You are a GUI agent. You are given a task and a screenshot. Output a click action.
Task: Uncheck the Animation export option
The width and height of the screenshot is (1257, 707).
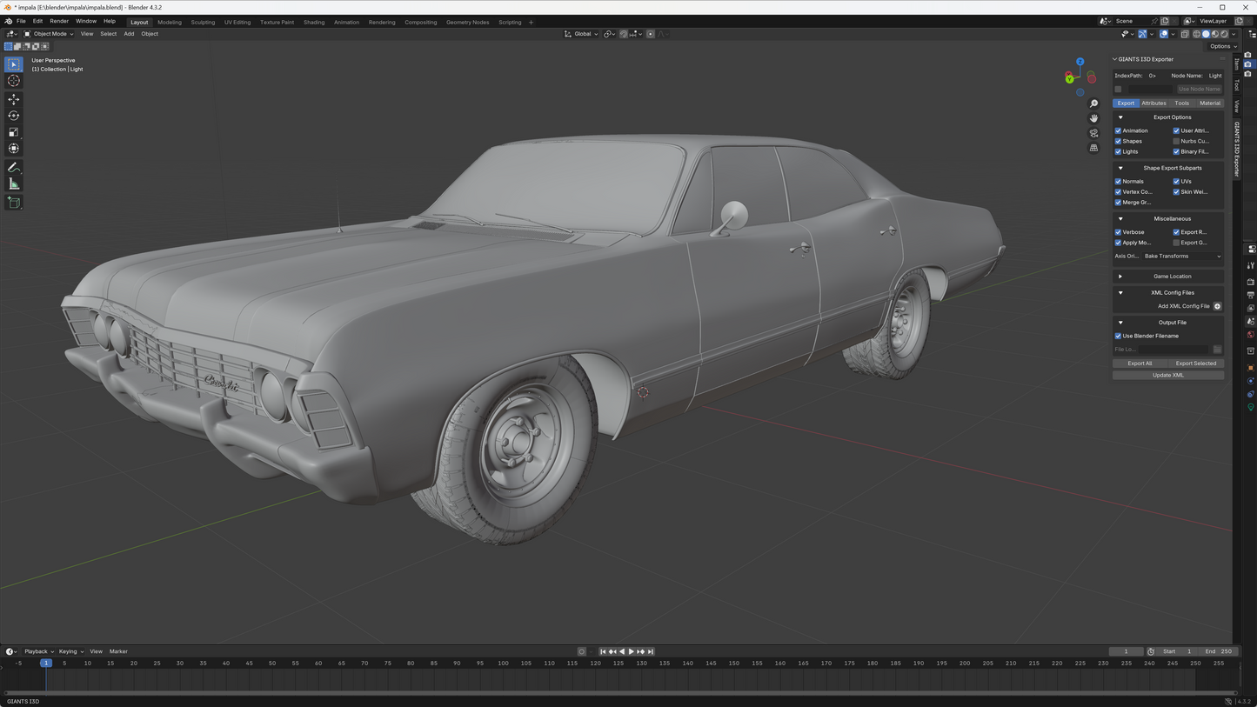click(1119, 130)
